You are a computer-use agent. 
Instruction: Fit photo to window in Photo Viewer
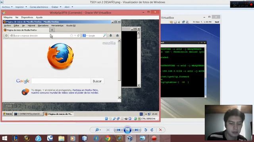point(108,130)
